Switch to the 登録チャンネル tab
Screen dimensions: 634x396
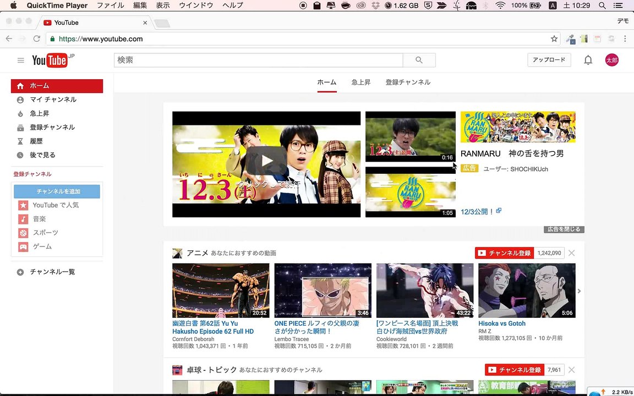tap(408, 82)
